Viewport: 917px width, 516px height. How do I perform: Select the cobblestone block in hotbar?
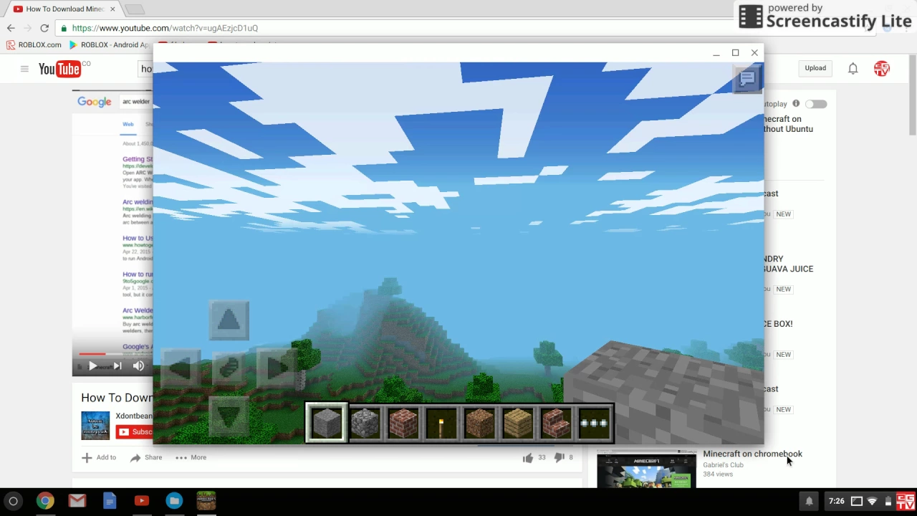pyautogui.click(x=365, y=422)
